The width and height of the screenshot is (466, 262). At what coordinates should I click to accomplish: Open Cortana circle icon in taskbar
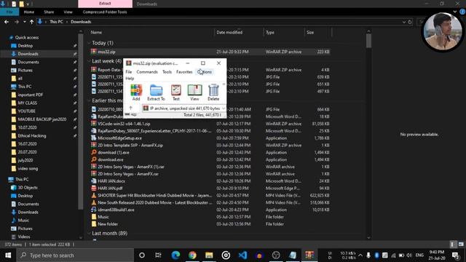point(142,255)
